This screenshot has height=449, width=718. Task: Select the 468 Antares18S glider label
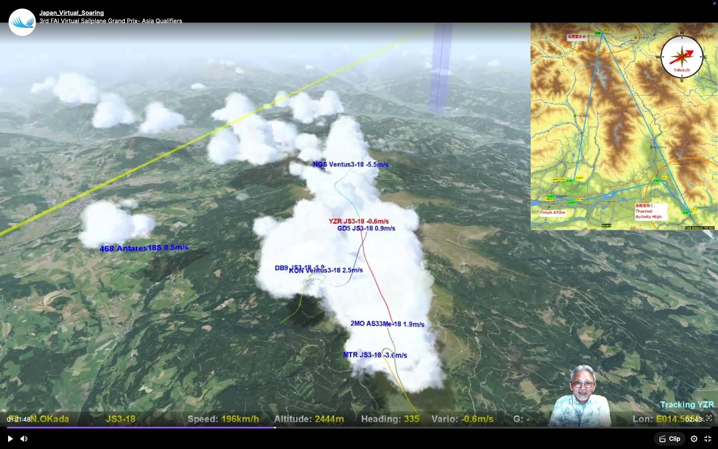144,248
